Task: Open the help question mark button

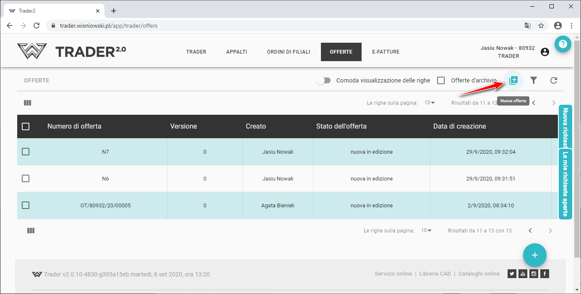Action: (563, 44)
